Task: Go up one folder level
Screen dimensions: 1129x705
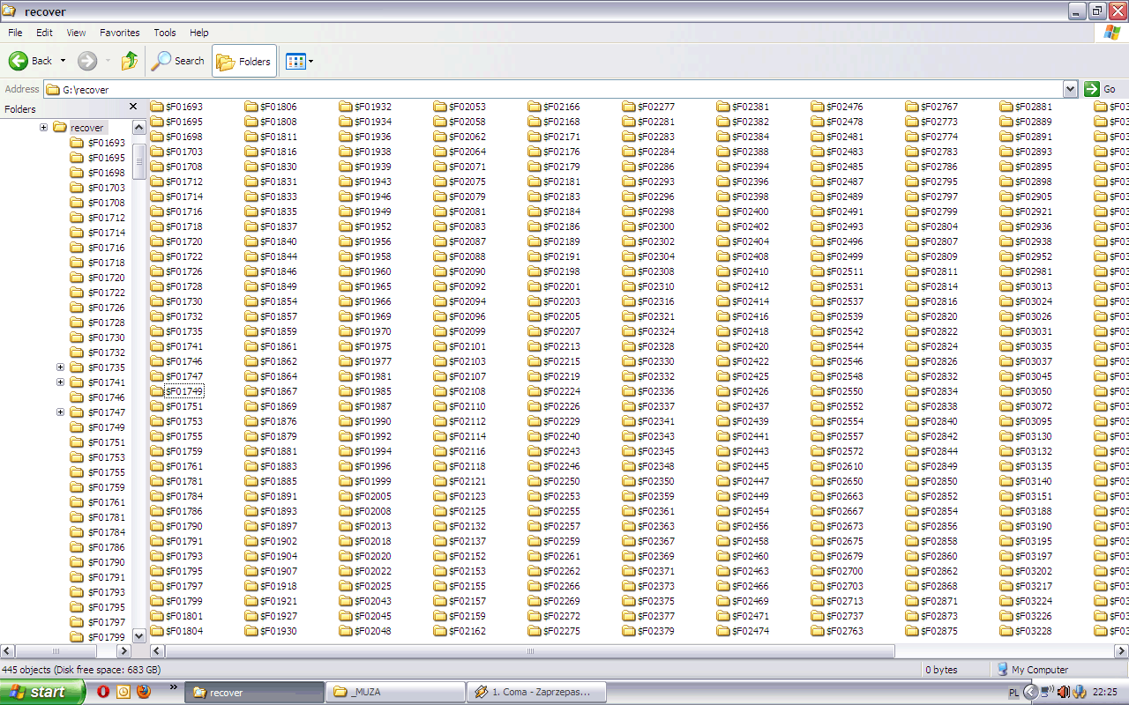Action: (x=130, y=61)
